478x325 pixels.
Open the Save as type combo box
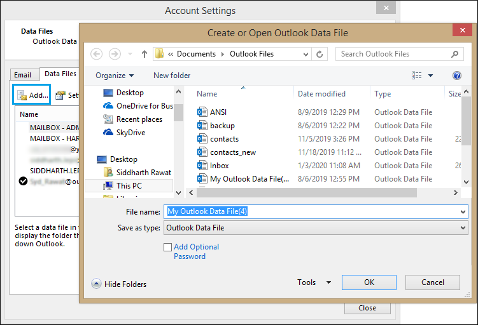coord(316,228)
